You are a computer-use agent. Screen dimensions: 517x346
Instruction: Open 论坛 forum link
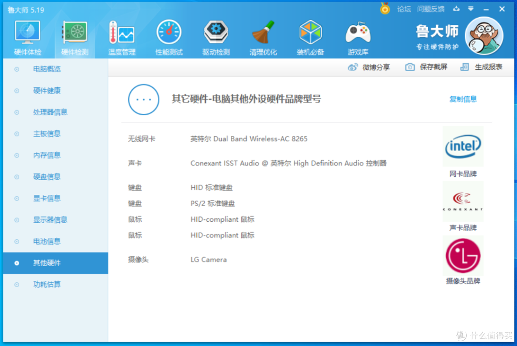point(404,9)
